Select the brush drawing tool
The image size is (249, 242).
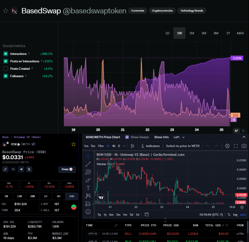pyautogui.click(x=88, y=180)
